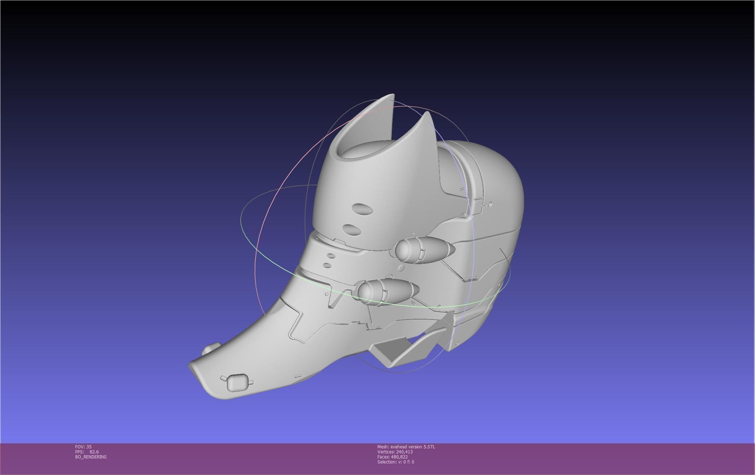
Task: Click the 'FOV: 35' status text
Action: point(83,447)
